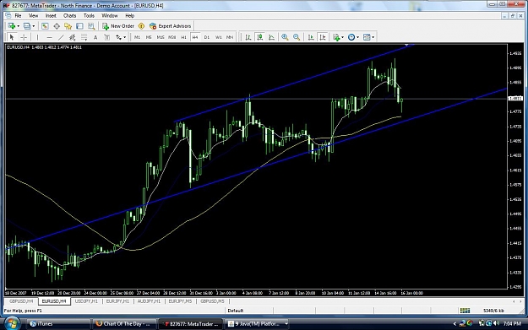The image size is (528, 330).
Task: Open the Window menu
Action: (110, 15)
